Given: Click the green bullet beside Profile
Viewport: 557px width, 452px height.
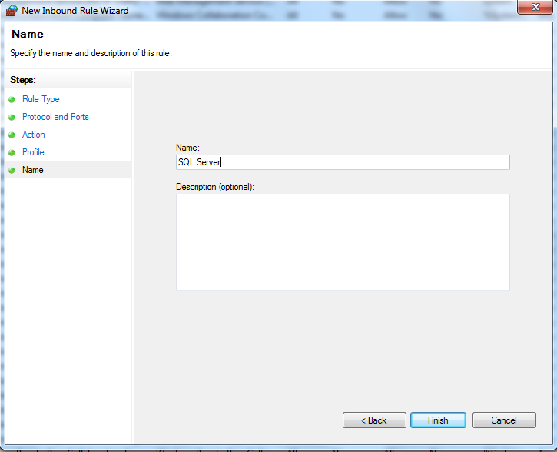Looking at the screenshot, I should pos(12,153).
